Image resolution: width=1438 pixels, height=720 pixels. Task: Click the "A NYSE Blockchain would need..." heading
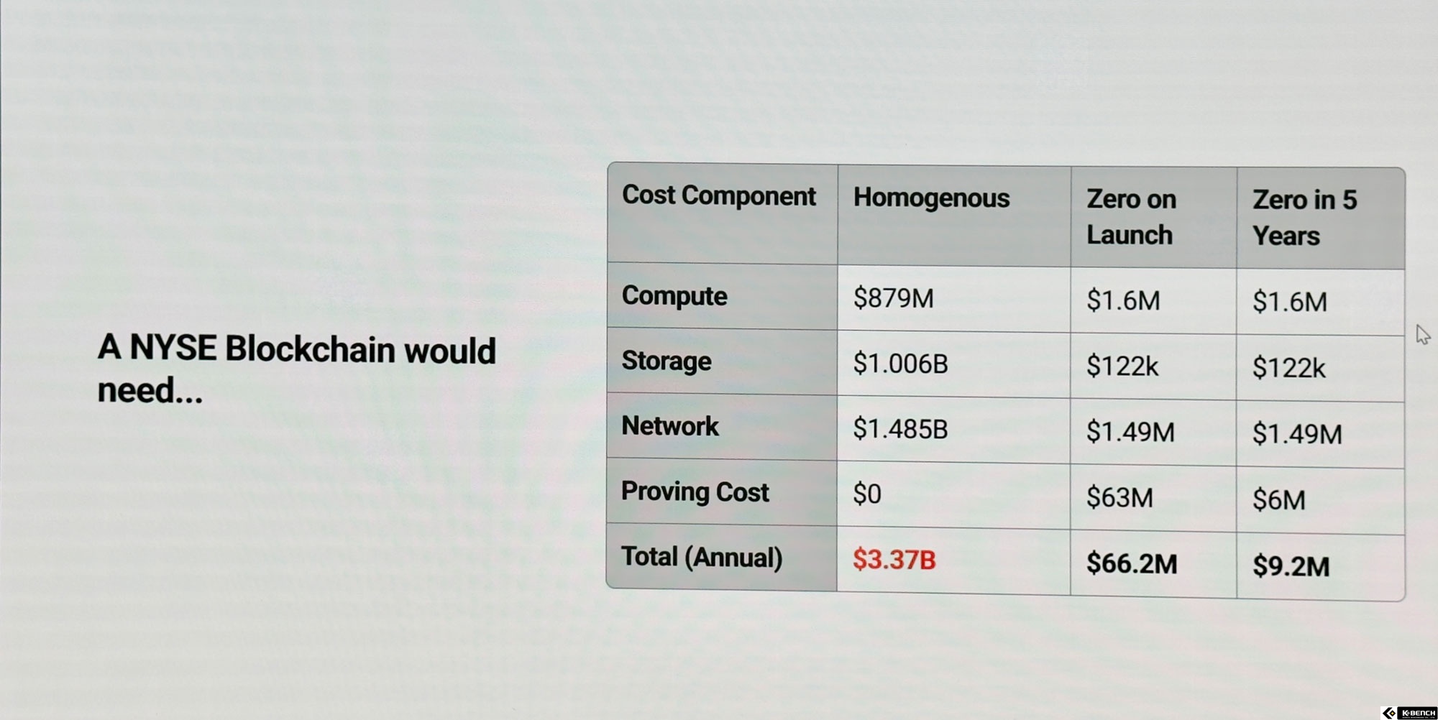296,369
